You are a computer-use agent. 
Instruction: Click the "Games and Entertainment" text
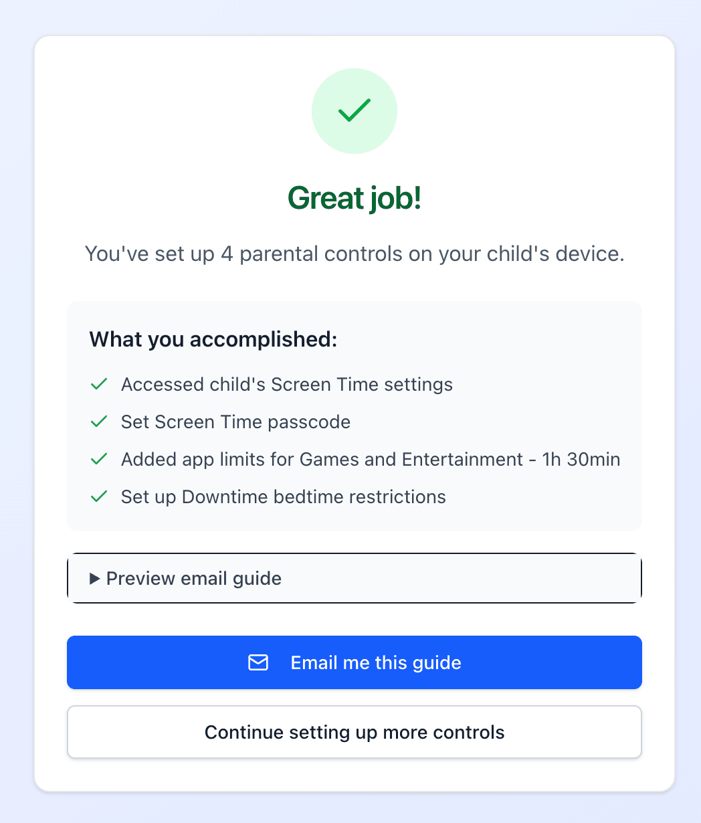411,460
